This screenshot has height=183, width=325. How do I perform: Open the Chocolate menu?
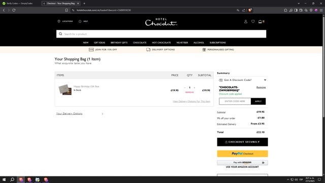click(140, 43)
